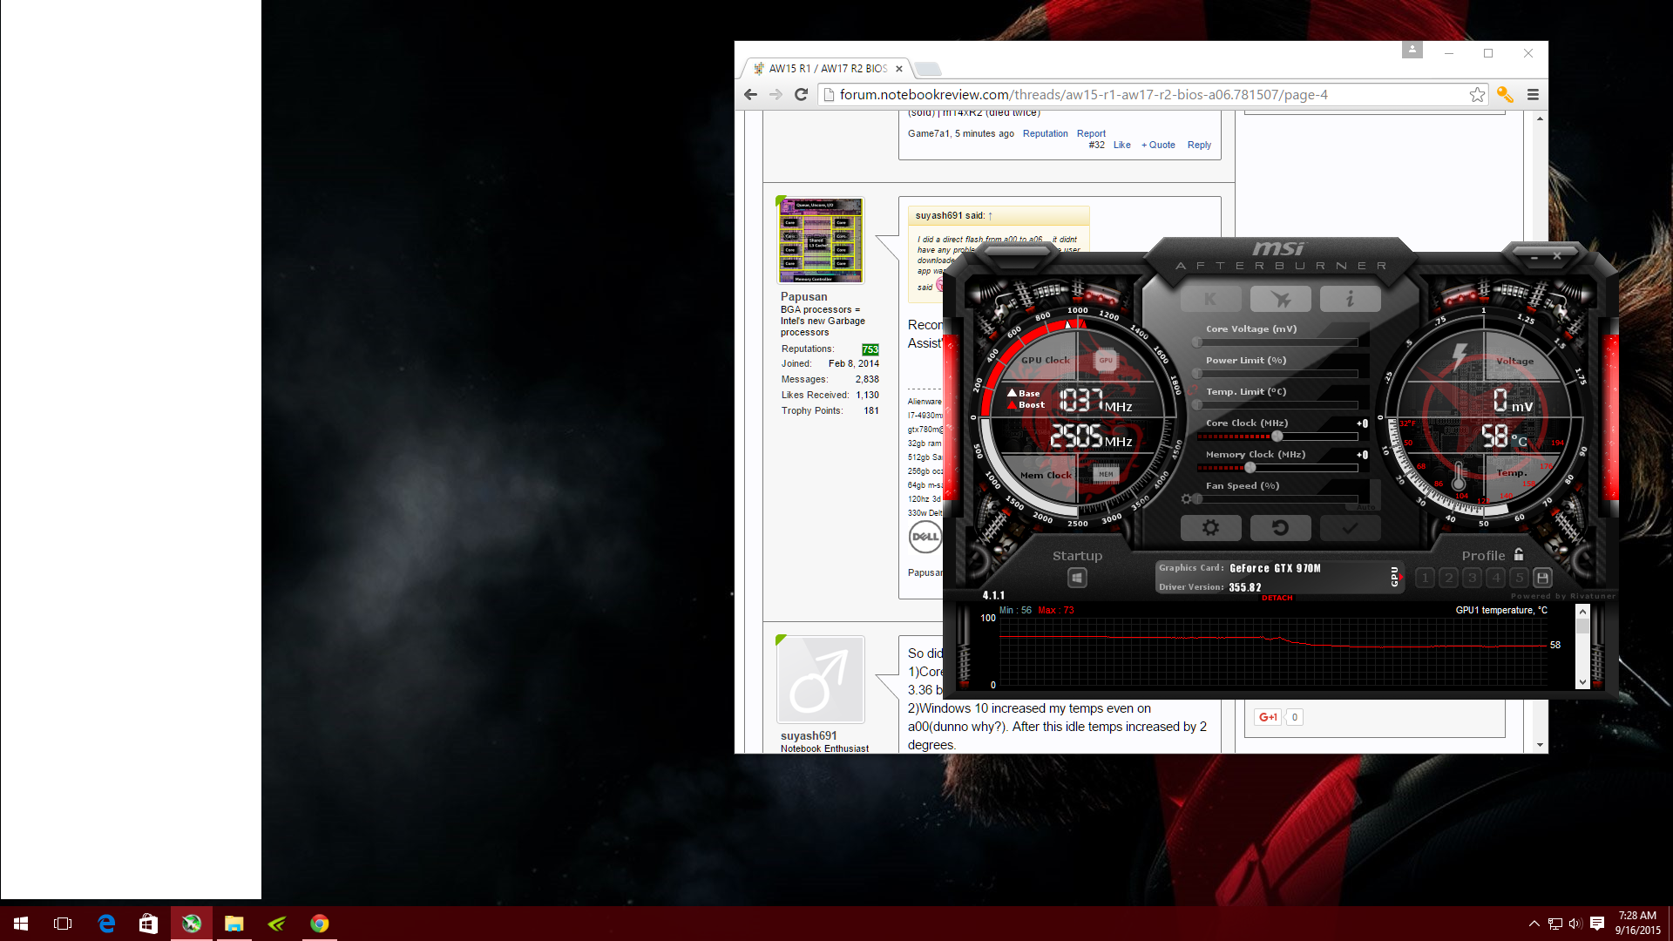This screenshot has height=941, width=1673.
Task: Toggle apply overclocking at Windows startup
Action: (1077, 578)
